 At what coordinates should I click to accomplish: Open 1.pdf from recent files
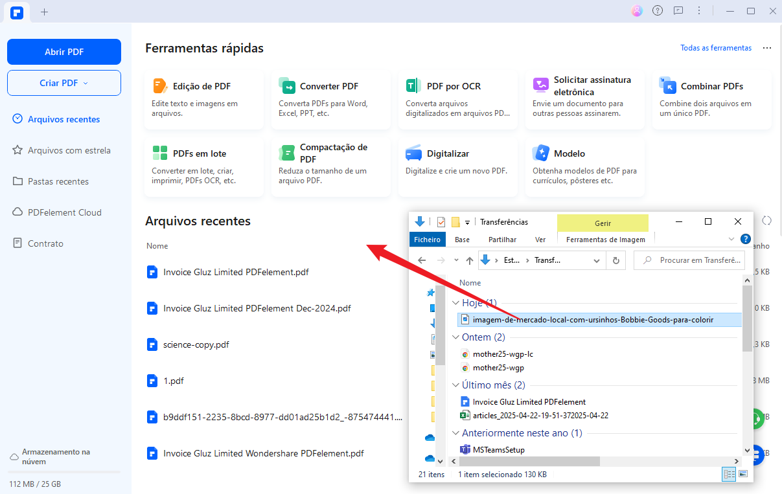click(x=174, y=381)
